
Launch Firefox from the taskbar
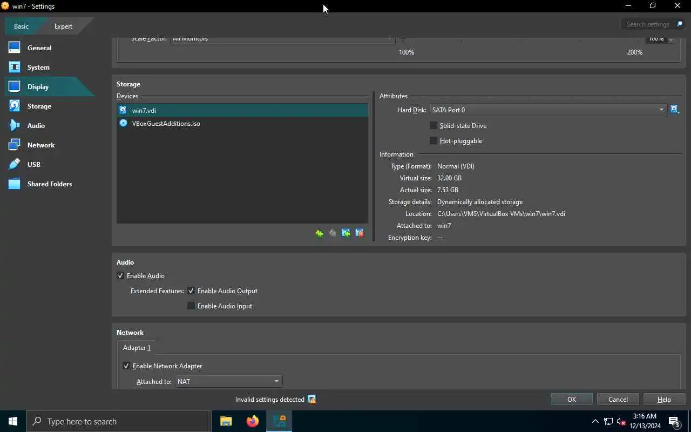click(x=253, y=421)
